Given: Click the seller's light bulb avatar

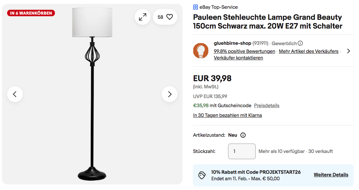Looking at the screenshot, I should [x=201, y=51].
